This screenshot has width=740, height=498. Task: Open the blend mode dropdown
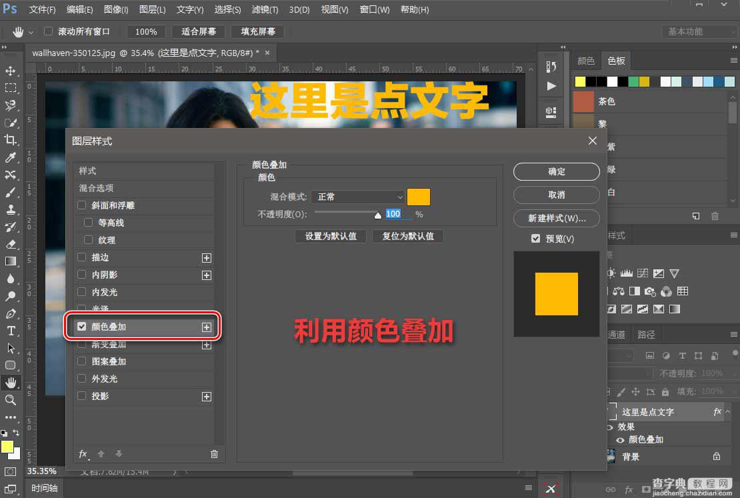[358, 197]
